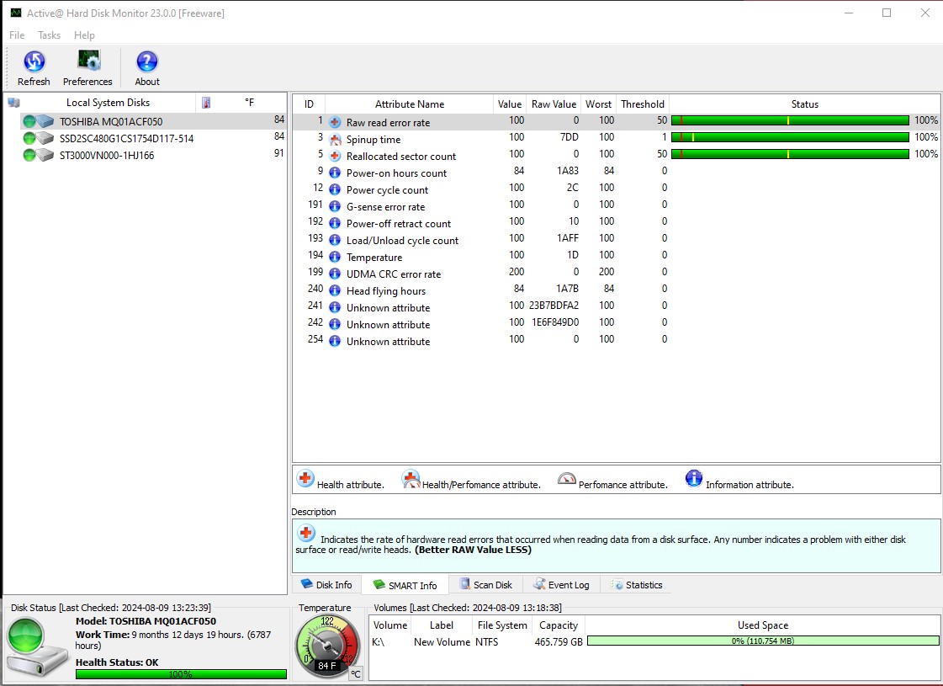Click the Celsius toggle under temperature gauge
This screenshot has height=686, width=943.
click(356, 673)
